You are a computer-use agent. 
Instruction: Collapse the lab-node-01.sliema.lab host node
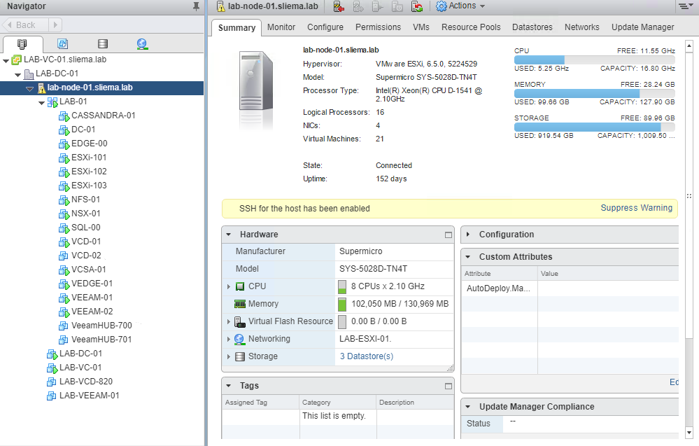pyautogui.click(x=30, y=89)
